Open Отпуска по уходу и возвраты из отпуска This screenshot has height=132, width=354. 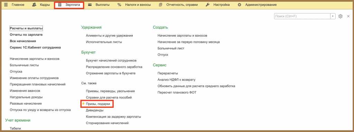click(x=40, y=110)
